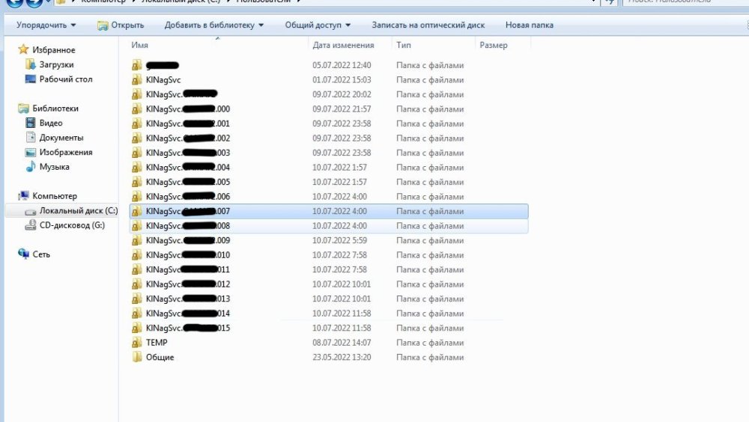Open Изображения library icon

(31, 153)
